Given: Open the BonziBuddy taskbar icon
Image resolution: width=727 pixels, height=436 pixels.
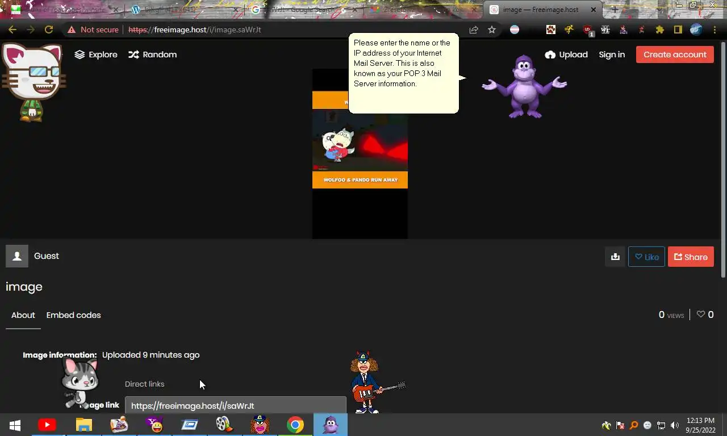Looking at the screenshot, I should click(x=331, y=425).
